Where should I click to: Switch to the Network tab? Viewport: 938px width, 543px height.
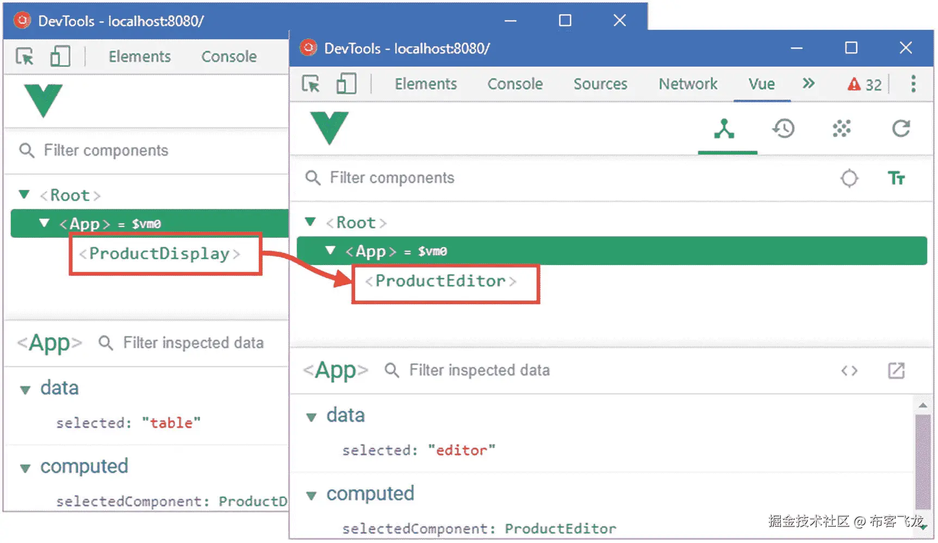click(x=688, y=84)
